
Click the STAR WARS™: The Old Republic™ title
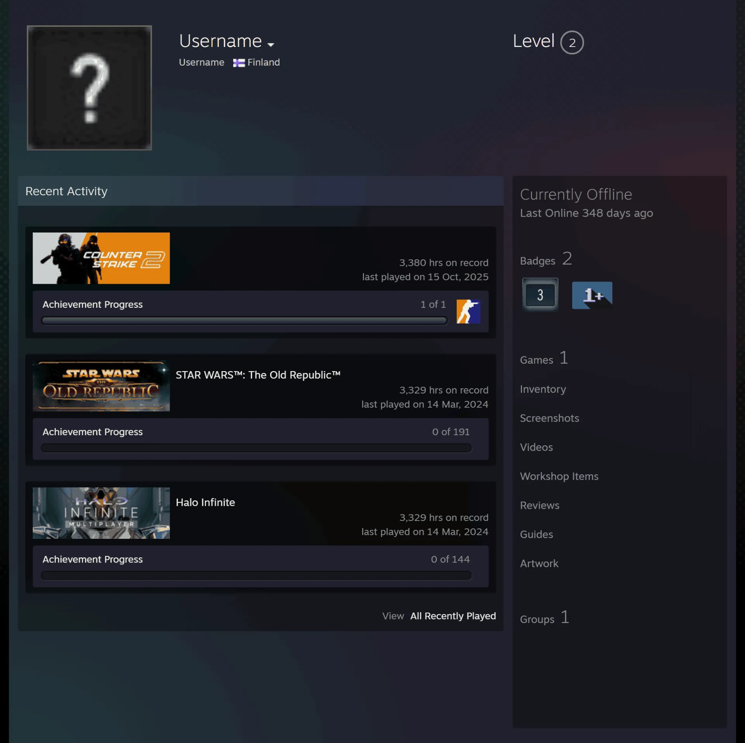[258, 375]
